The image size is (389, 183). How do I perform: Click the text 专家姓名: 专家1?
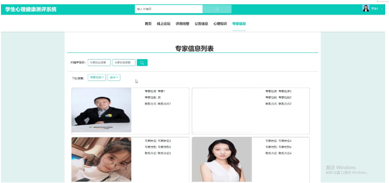point(155,91)
